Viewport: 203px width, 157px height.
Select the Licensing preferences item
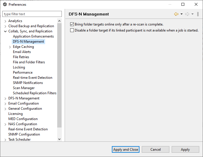tap(16, 114)
